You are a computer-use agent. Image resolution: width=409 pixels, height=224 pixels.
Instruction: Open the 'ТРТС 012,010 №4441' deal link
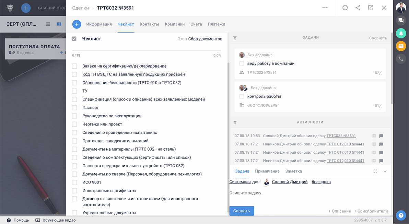click(345, 144)
